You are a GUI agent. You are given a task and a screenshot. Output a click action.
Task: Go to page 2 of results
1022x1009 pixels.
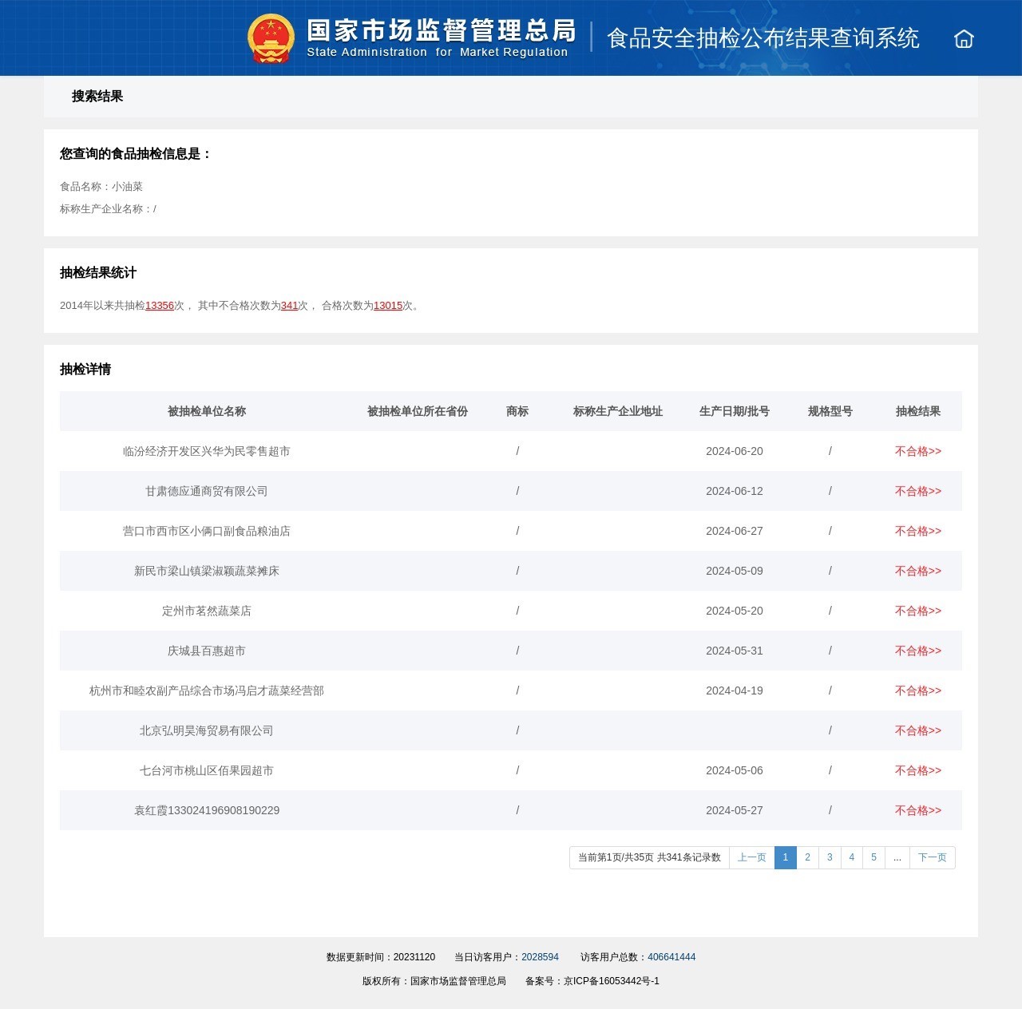click(x=807, y=857)
